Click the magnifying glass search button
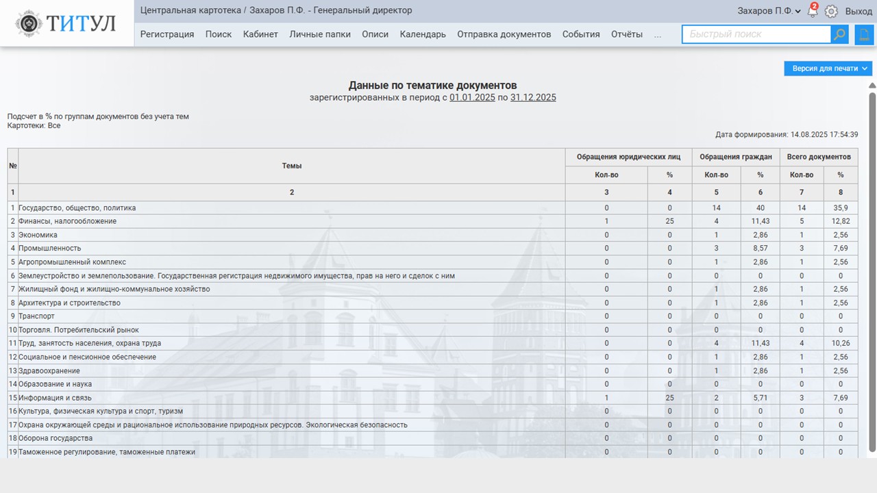This screenshot has height=493, width=877. (839, 34)
